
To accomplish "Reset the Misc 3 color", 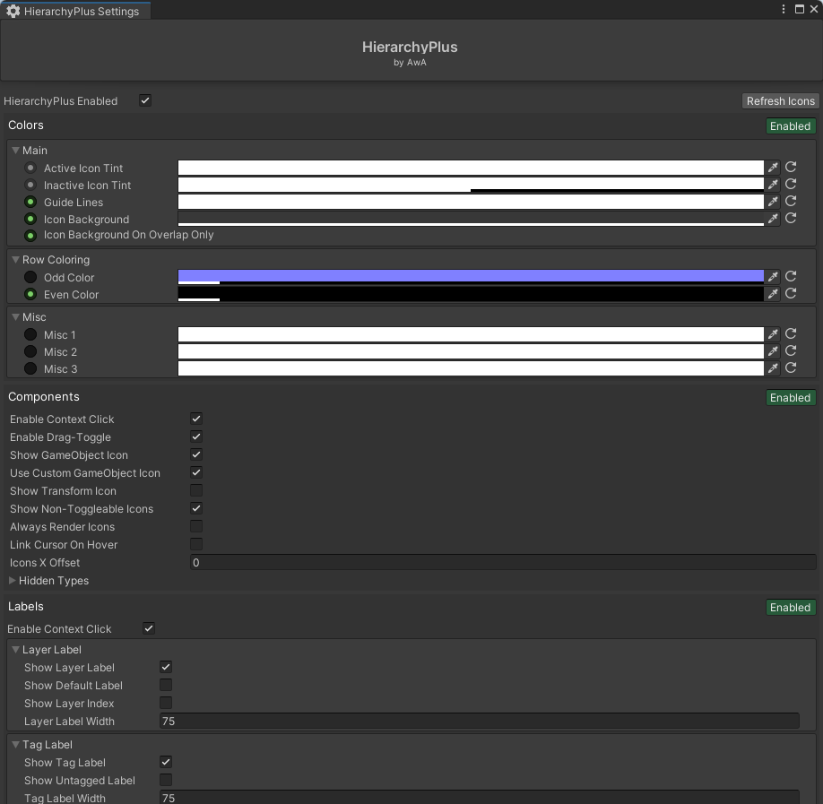I will click(791, 368).
